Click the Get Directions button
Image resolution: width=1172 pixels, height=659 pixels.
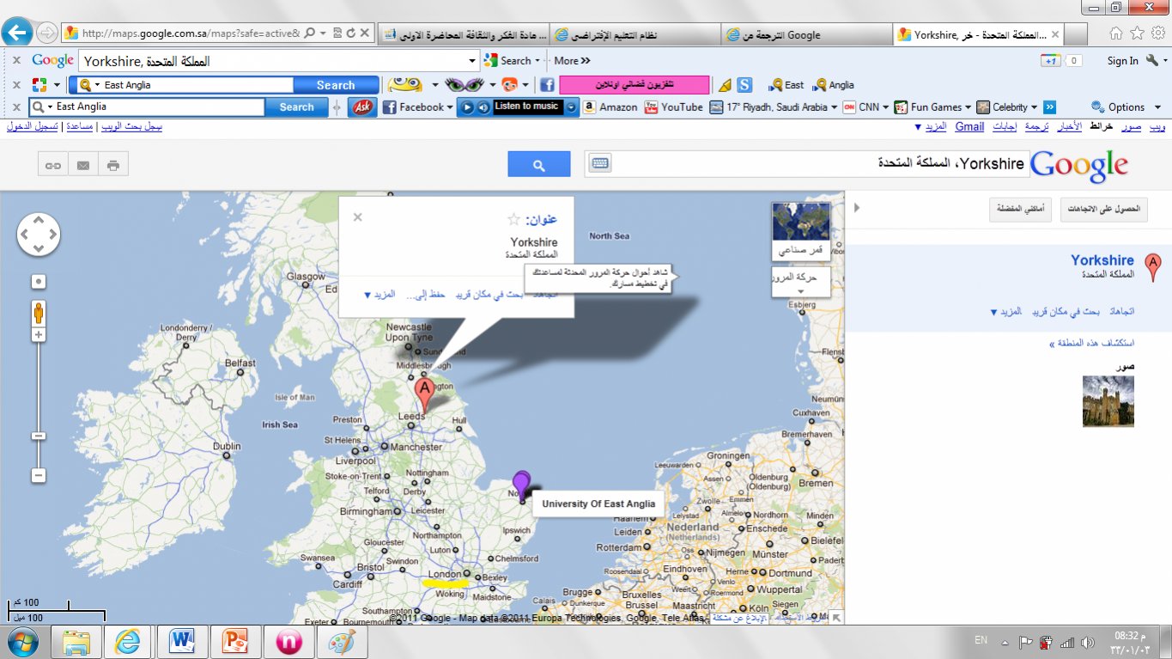click(1105, 210)
